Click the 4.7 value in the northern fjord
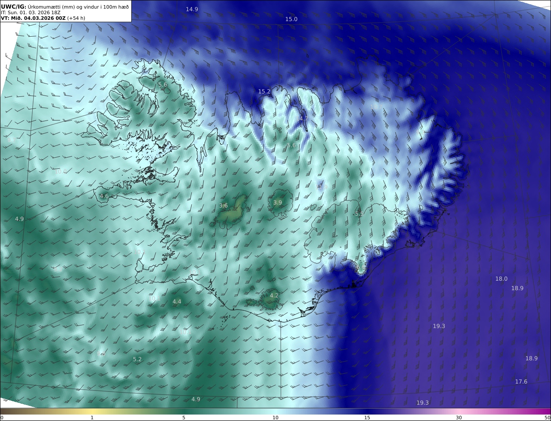Viewport: 551px width, 421px height. (x=303, y=119)
